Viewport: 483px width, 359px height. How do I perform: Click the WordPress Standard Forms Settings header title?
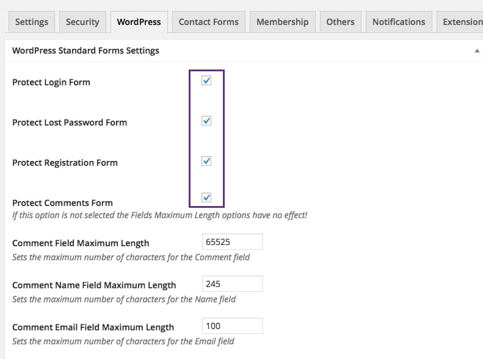tap(85, 51)
